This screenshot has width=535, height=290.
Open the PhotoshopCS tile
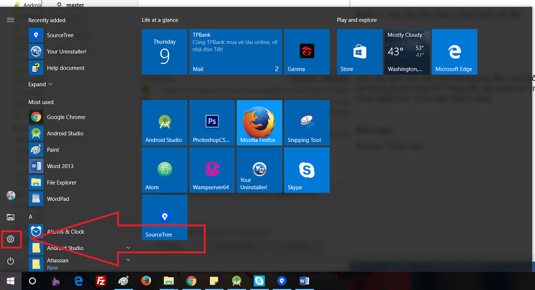coord(212,122)
